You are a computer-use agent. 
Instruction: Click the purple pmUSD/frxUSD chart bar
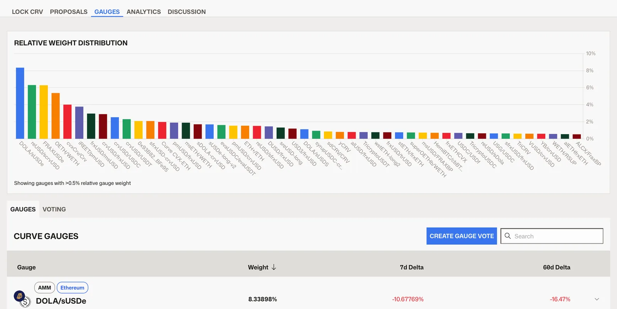[174, 131]
